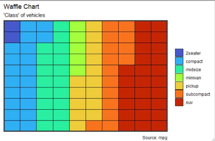Click the 'minivan' legend label
215x141 pixels.
click(193, 78)
